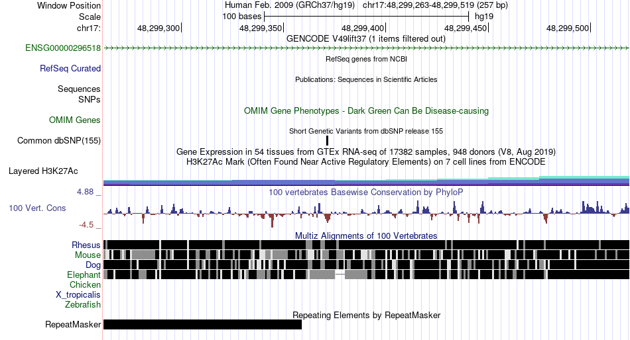Screen dimensions: 630x340
Task: Click the Elephant alignment row label
Action: [x=84, y=275]
